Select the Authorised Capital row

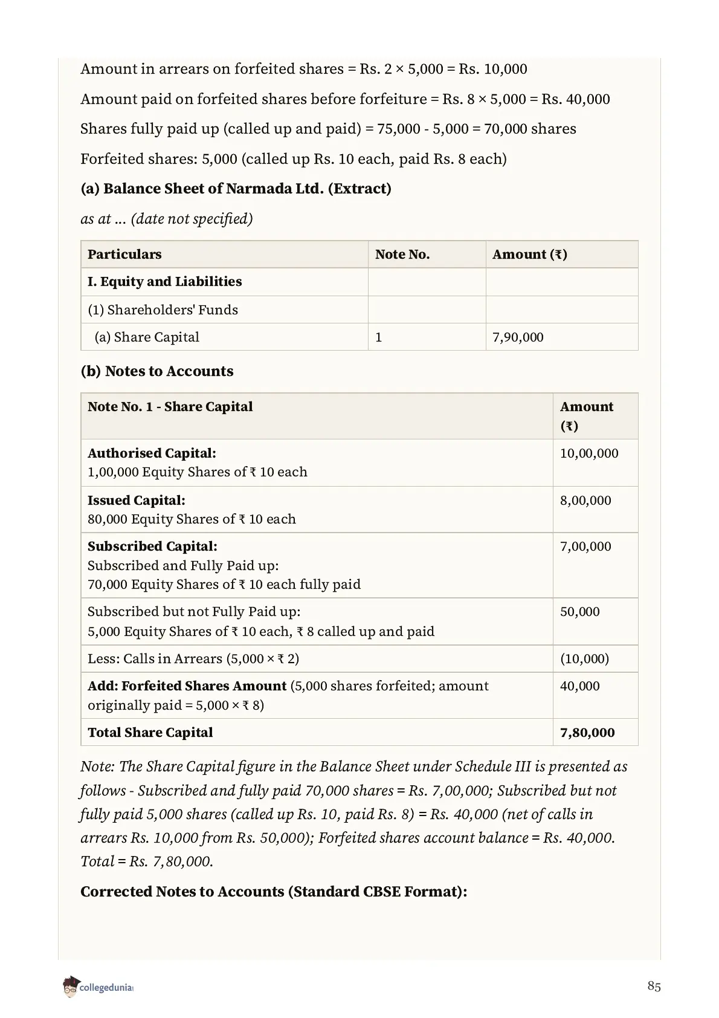[359, 462]
